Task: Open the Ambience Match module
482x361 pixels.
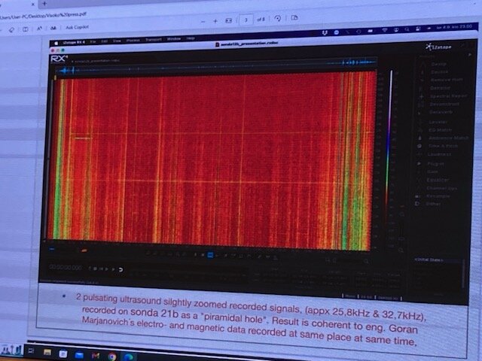Action: coord(449,138)
